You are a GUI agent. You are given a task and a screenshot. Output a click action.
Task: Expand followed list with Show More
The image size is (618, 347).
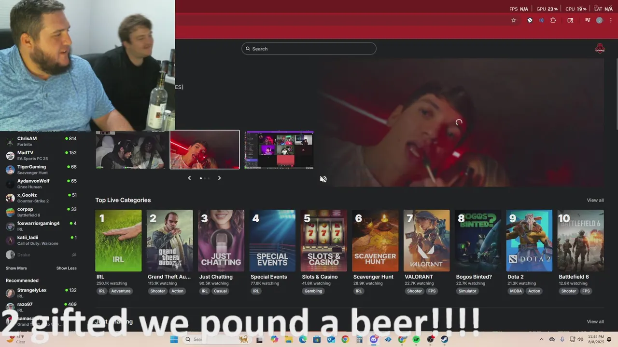[16, 268]
